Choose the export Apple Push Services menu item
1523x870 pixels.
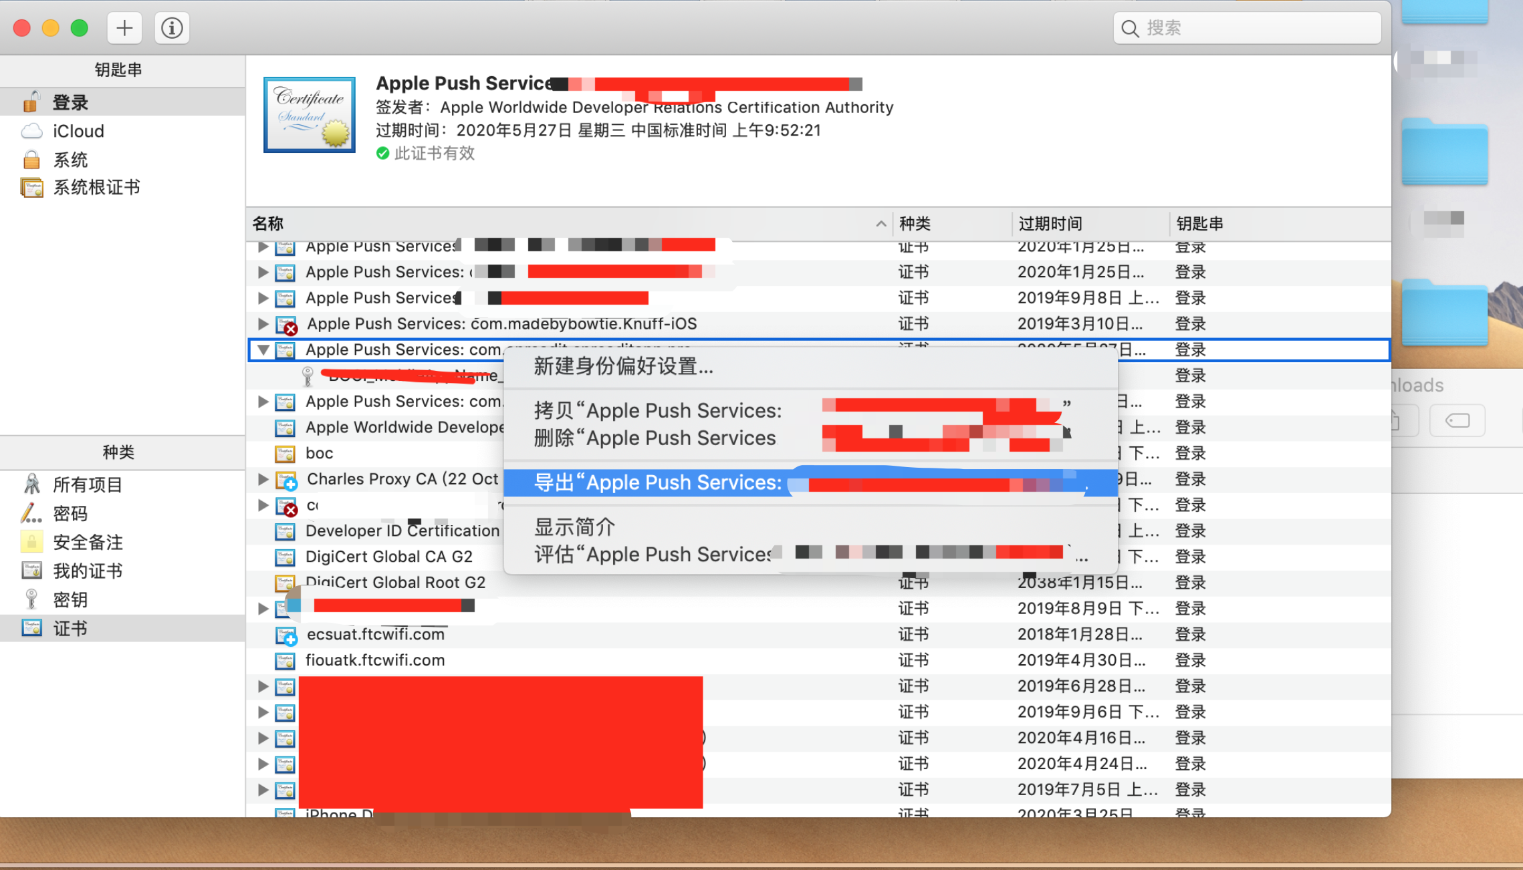click(x=657, y=482)
